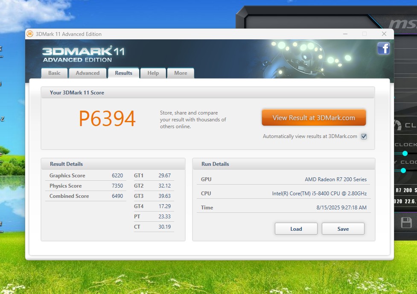Show the More tab

tap(181, 73)
